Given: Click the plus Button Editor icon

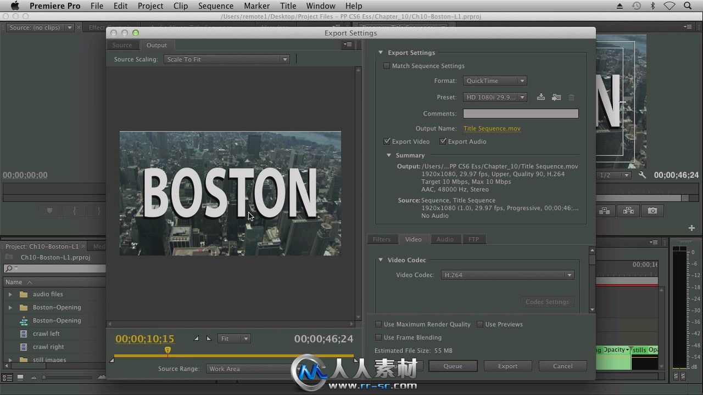Looking at the screenshot, I should [x=691, y=228].
